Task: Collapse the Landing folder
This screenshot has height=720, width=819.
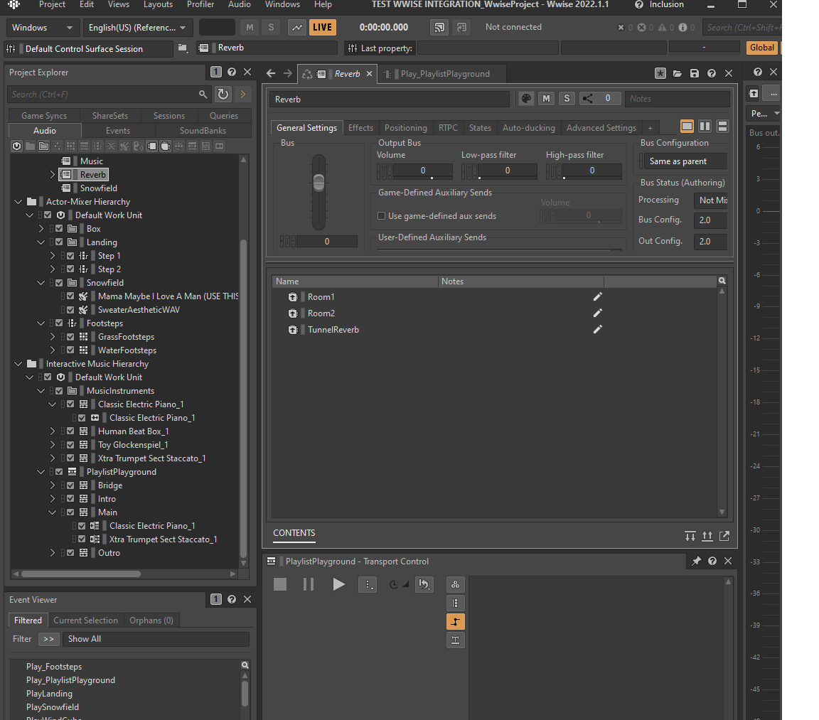Action: [x=41, y=242]
